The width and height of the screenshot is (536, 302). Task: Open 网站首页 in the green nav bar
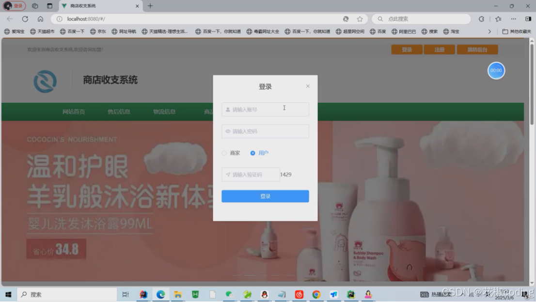click(74, 112)
